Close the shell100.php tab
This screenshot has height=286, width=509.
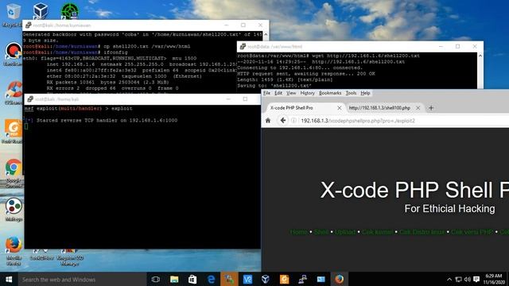[418, 108]
